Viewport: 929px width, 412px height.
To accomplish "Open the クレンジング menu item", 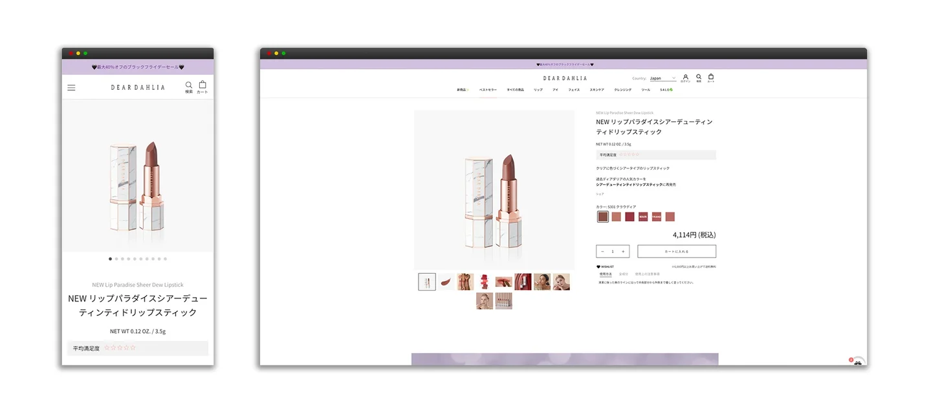I will 623,90.
